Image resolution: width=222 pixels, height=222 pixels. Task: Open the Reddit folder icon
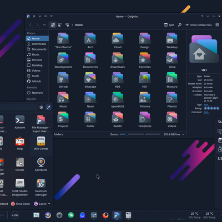pyautogui.click(x=118, y=117)
